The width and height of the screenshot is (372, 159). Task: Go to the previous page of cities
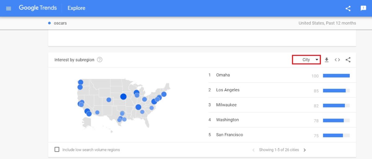(253, 150)
